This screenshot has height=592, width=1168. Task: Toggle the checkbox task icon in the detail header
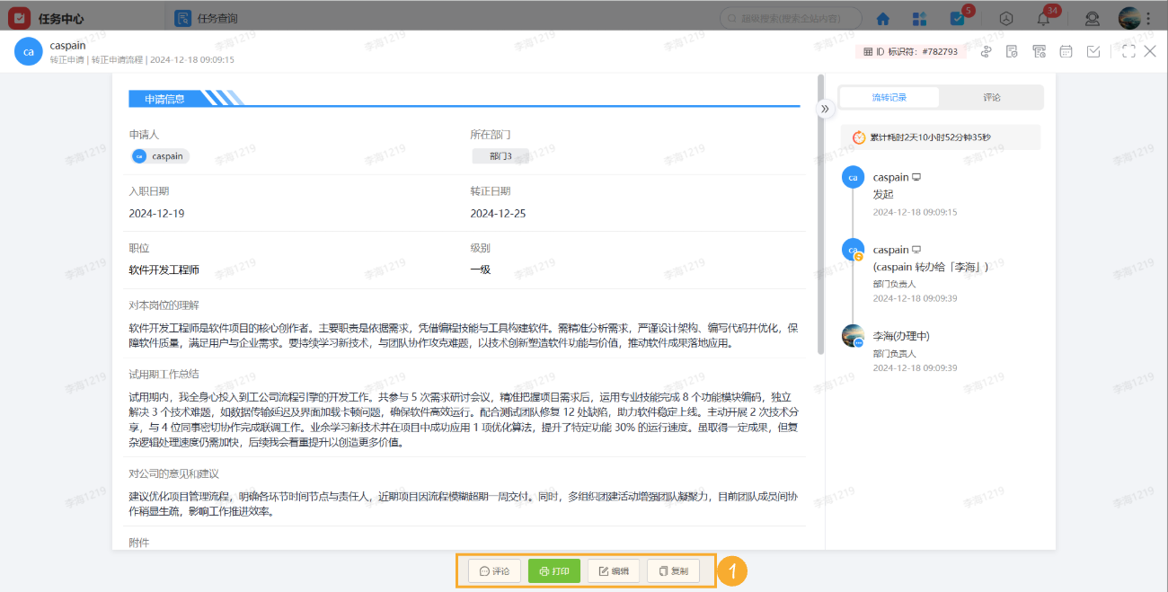click(x=1093, y=51)
